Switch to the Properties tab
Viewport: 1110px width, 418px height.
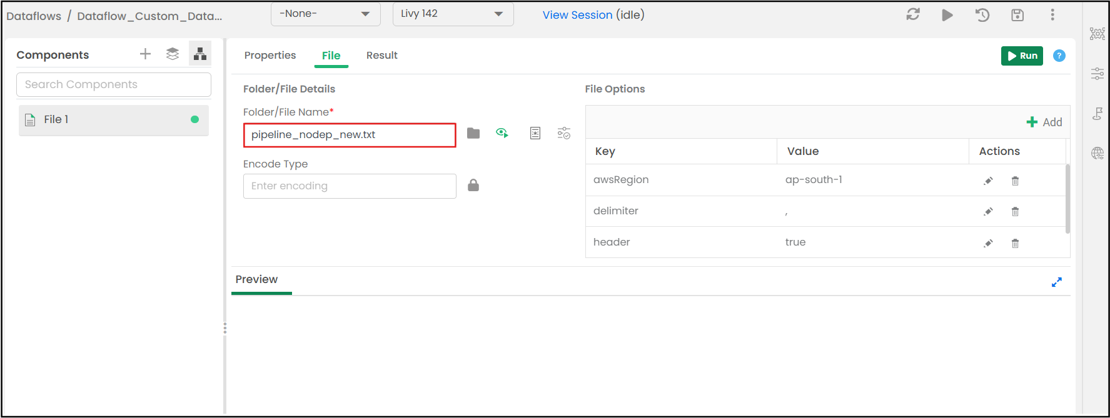pos(270,55)
